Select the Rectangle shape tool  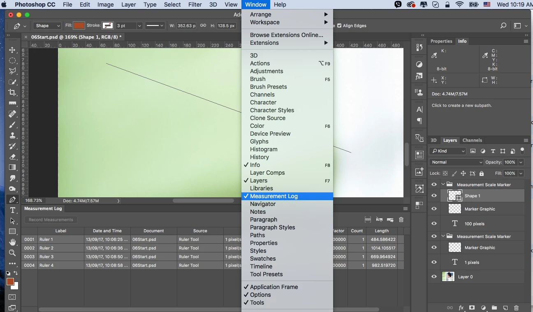(x=12, y=232)
